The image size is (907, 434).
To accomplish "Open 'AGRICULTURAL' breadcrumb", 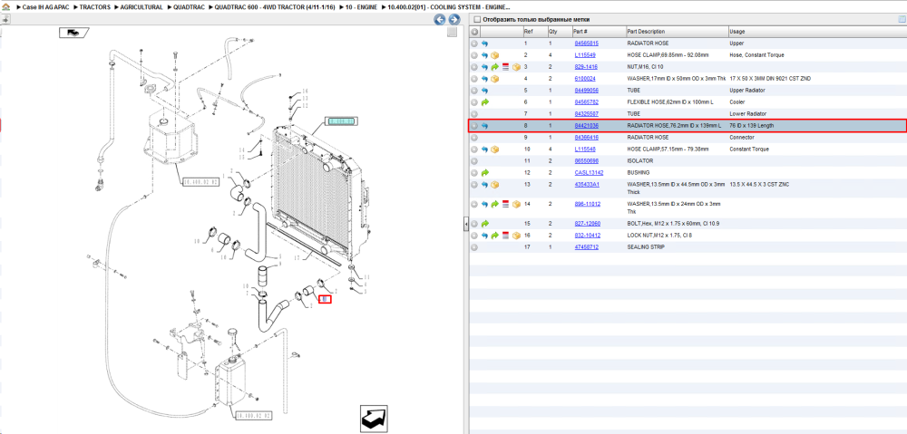I will coord(141,7).
